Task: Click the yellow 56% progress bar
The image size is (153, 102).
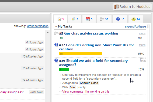Action: coord(81,54)
